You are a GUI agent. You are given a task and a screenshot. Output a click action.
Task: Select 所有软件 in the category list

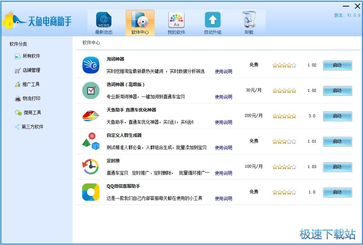[31, 56]
